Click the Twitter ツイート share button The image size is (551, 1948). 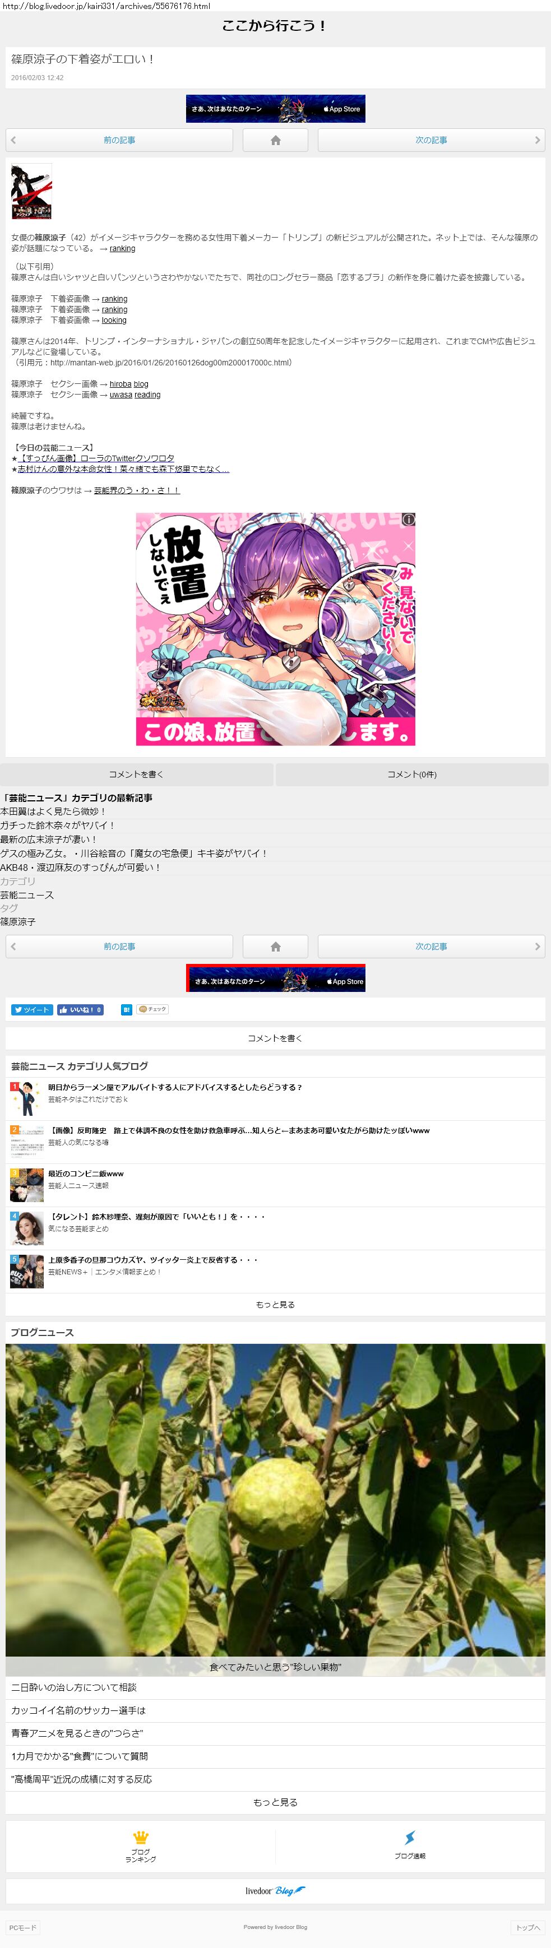31,1009
